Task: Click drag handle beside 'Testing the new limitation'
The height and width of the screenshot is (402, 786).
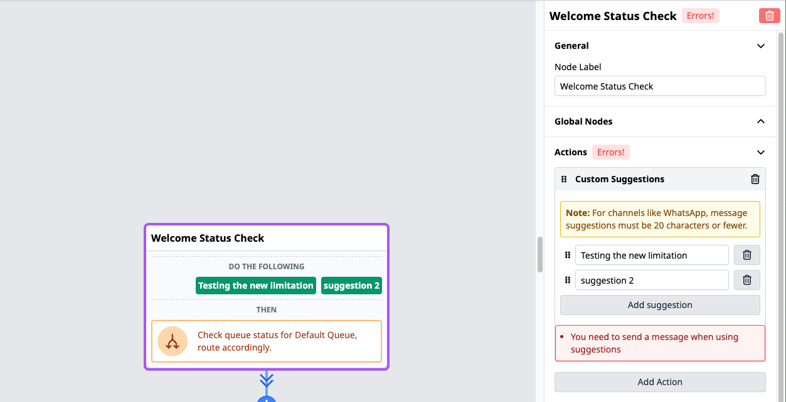Action: (567, 255)
